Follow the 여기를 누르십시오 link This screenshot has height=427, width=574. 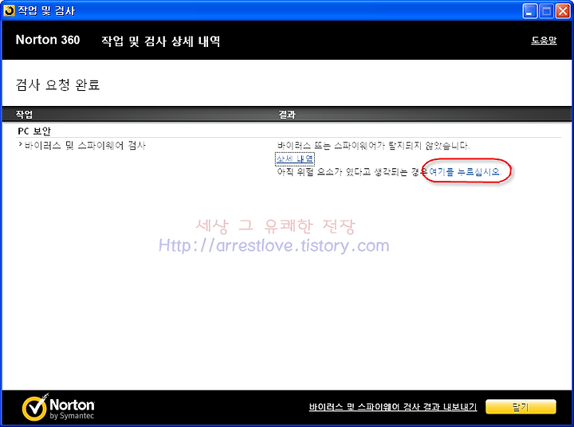465,171
